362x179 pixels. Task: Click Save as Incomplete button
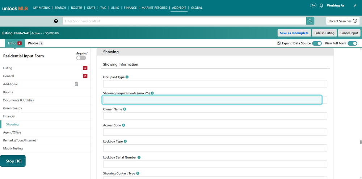pyautogui.click(x=294, y=33)
